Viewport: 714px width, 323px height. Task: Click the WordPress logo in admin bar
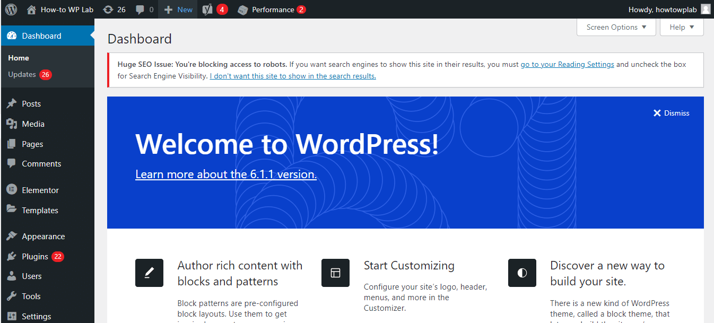tap(11, 10)
